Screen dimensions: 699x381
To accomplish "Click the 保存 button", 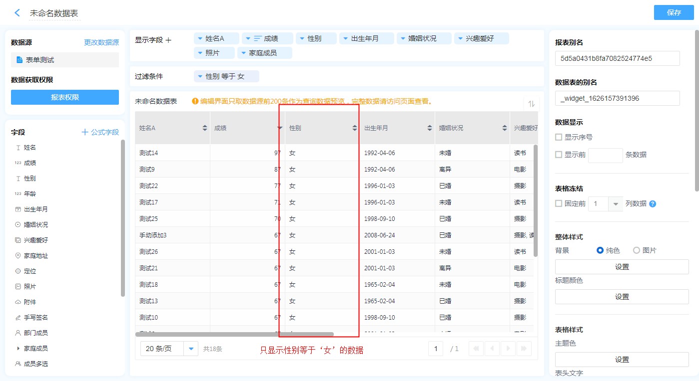I will pos(674,12).
